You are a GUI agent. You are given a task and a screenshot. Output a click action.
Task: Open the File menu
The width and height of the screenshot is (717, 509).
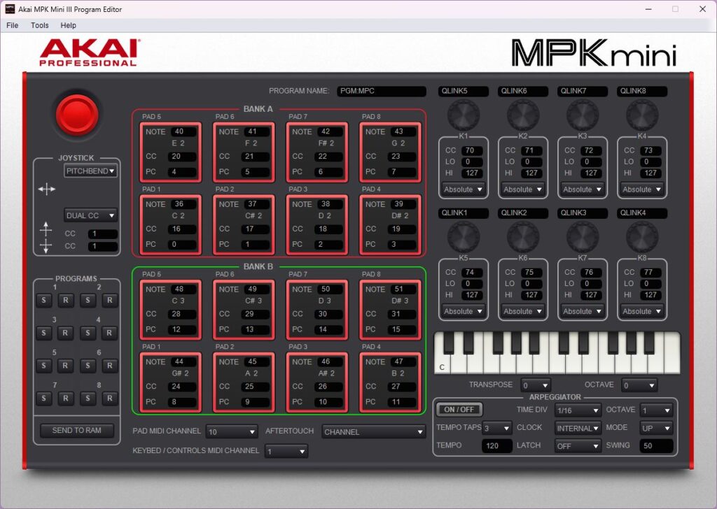click(x=13, y=25)
